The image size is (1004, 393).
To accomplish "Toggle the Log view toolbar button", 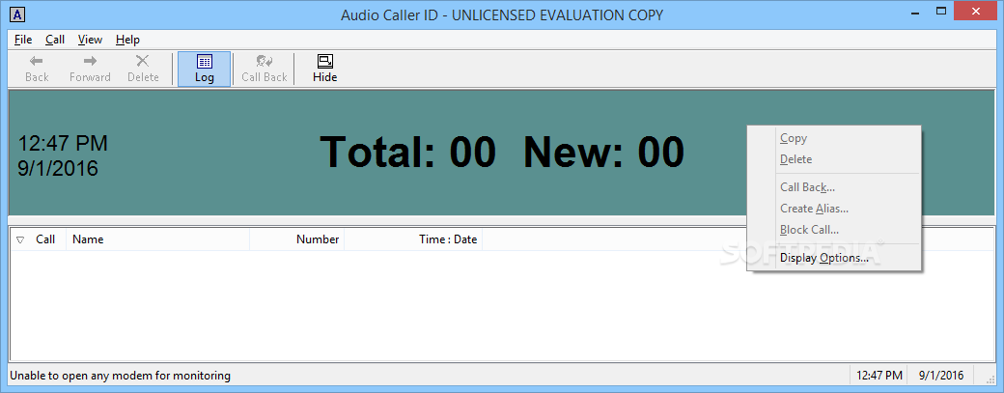I will point(205,69).
